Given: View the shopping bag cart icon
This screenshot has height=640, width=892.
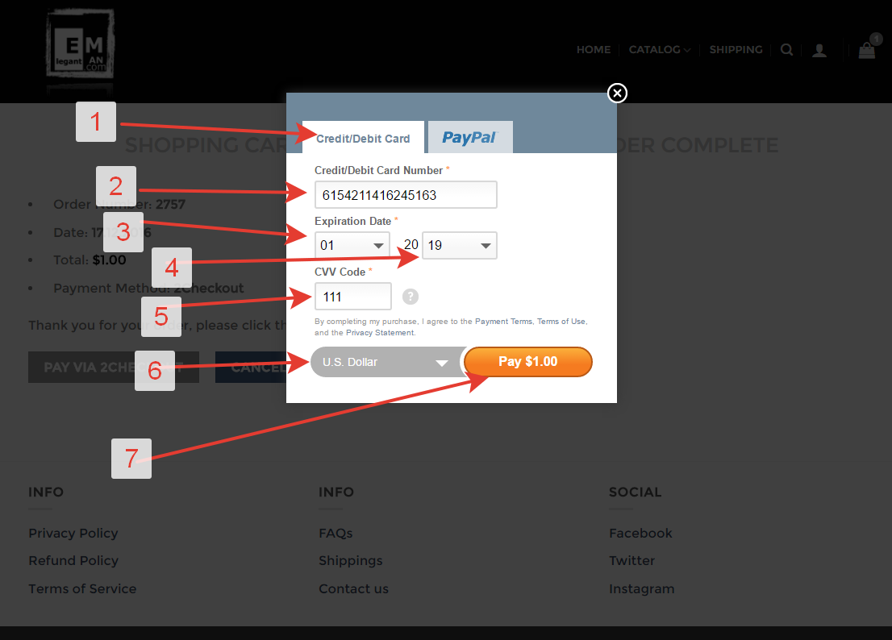Looking at the screenshot, I should click(867, 51).
